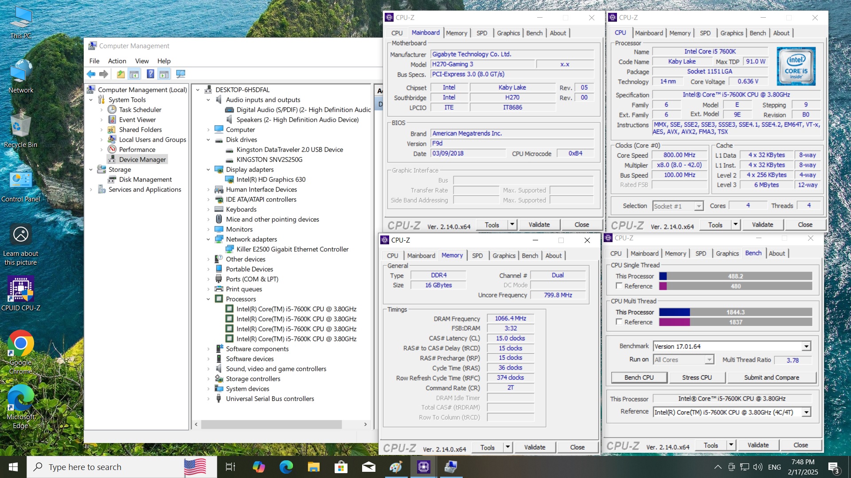851x478 pixels.
Task: Click Validate in Mainboard CPU-Z window
Action: pos(539,224)
